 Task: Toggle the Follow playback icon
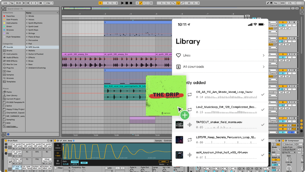point(100,3)
